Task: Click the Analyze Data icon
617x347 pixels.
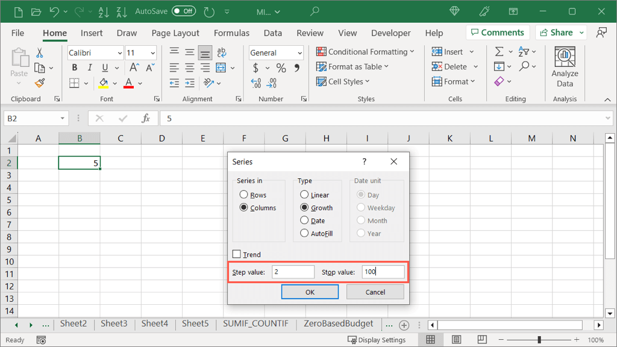Action: [x=565, y=57]
